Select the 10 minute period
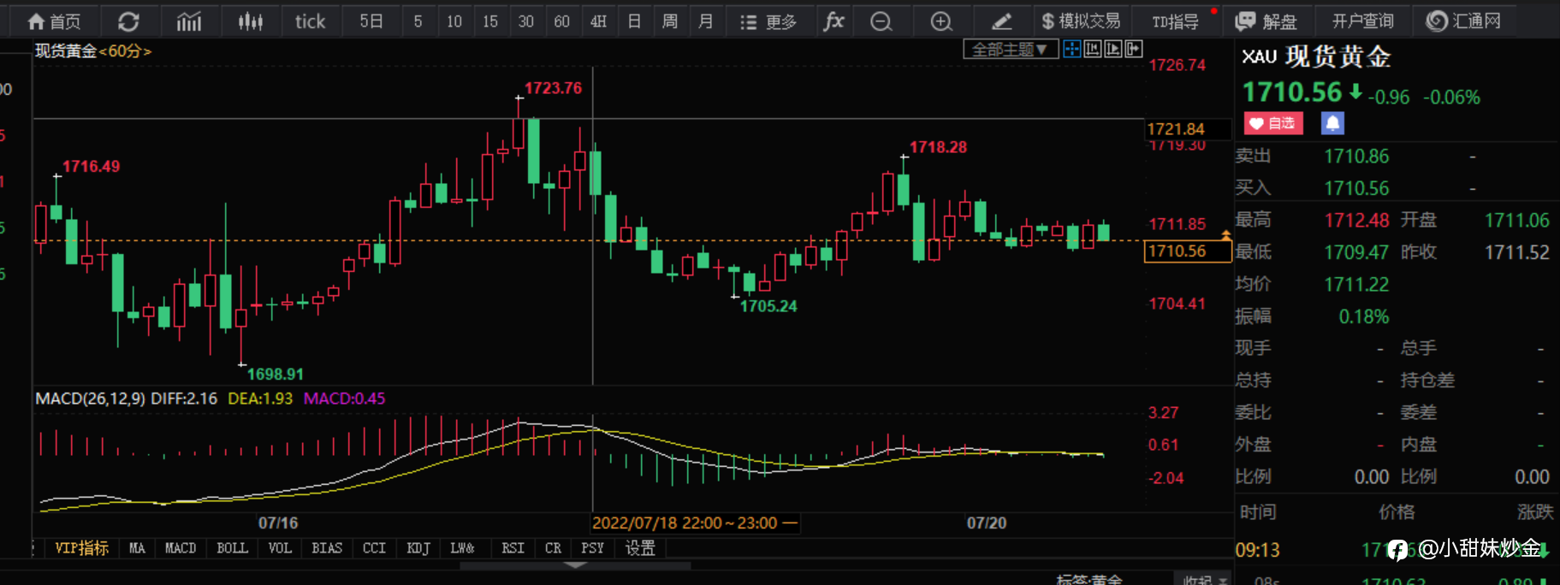 454,21
